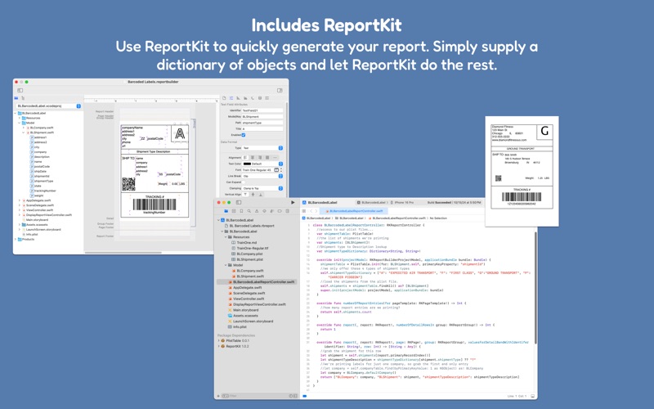Open the Line Break dropdown
654x409 pixels.
click(x=262, y=176)
